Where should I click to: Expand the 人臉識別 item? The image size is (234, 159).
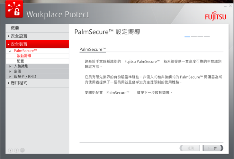point(21,66)
